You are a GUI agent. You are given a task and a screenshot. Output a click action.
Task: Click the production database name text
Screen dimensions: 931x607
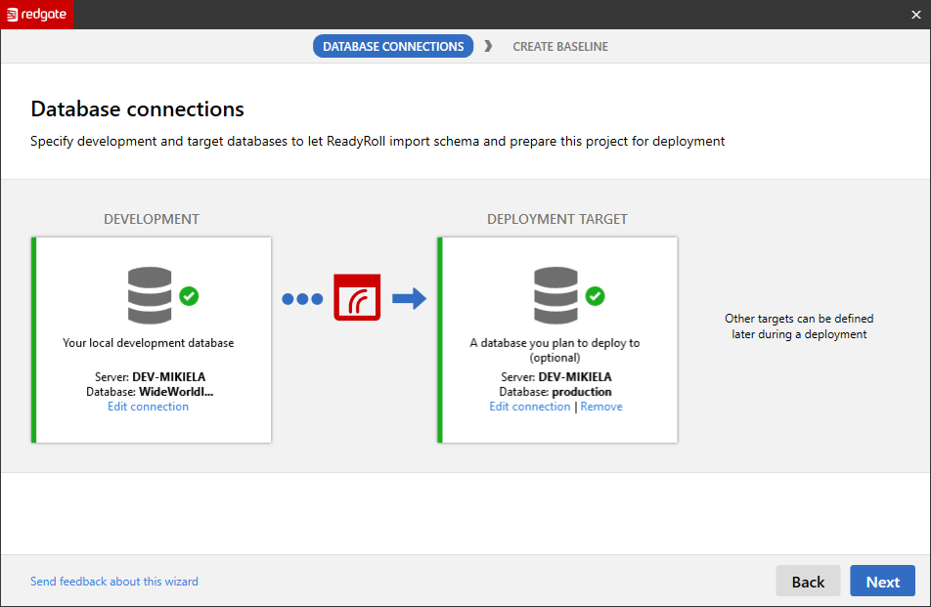point(582,392)
